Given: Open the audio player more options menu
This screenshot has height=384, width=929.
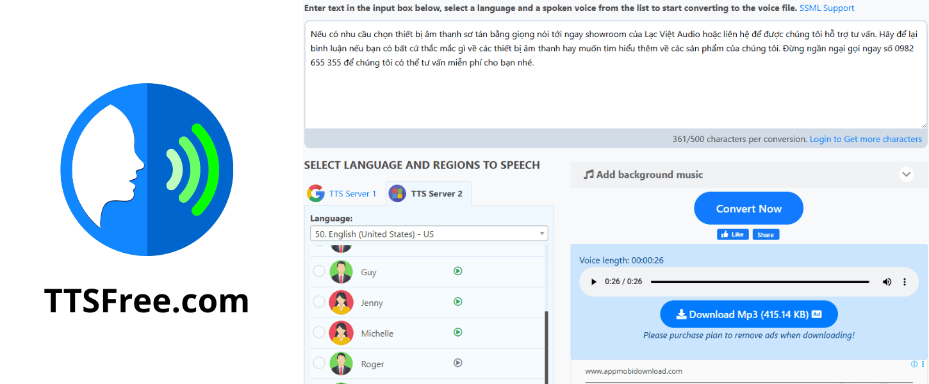Looking at the screenshot, I should [905, 282].
